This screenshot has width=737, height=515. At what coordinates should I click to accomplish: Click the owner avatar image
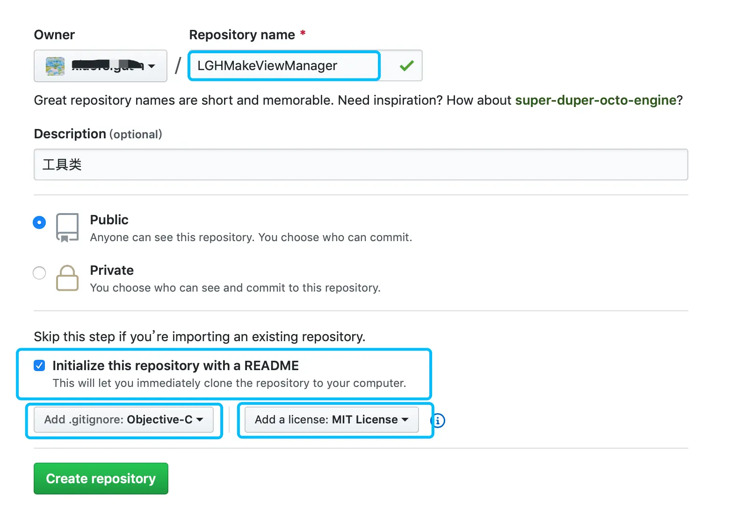[55, 66]
